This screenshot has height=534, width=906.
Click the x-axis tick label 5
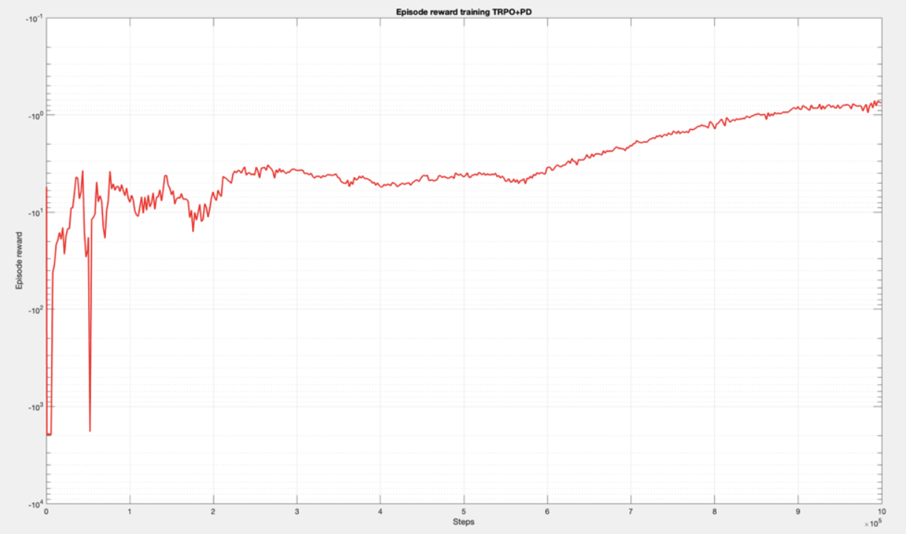tap(463, 512)
